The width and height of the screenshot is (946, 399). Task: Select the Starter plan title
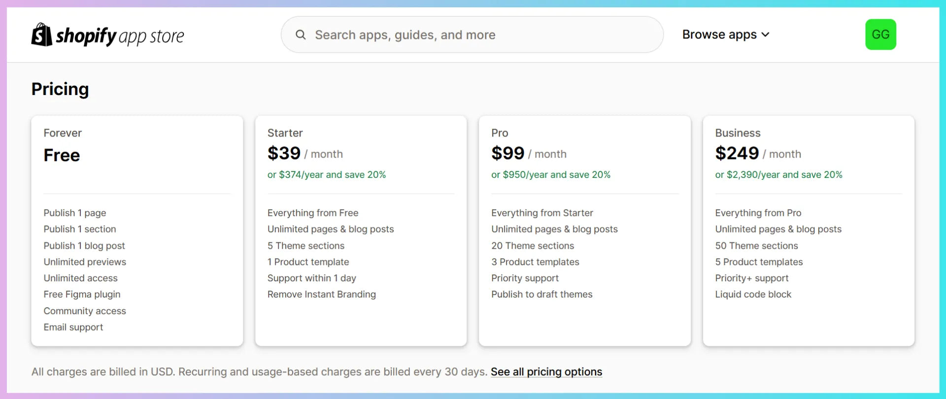click(285, 133)
